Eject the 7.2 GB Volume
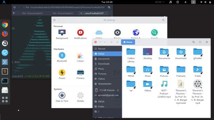Viewport: 214px width, 120px height. (x=118, y=90)
